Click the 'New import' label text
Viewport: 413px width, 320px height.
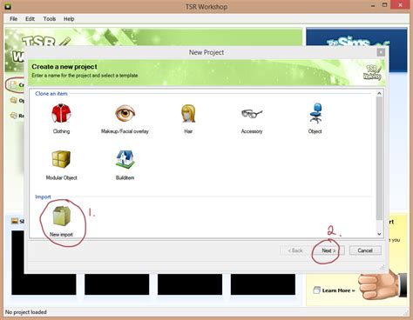[61, 235]
